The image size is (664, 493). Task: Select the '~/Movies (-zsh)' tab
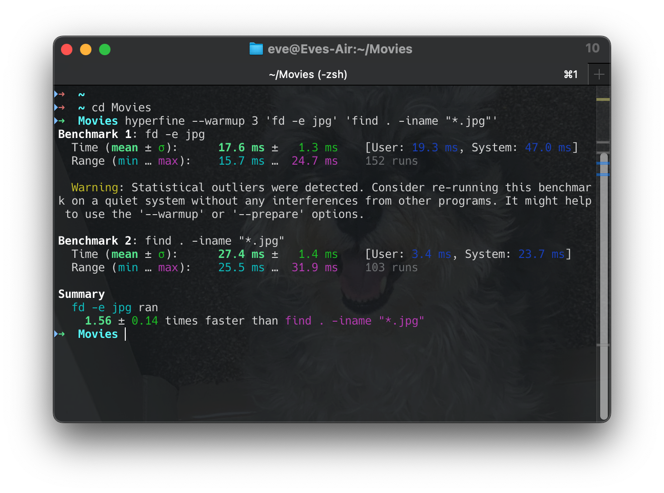tap(308, 74)
